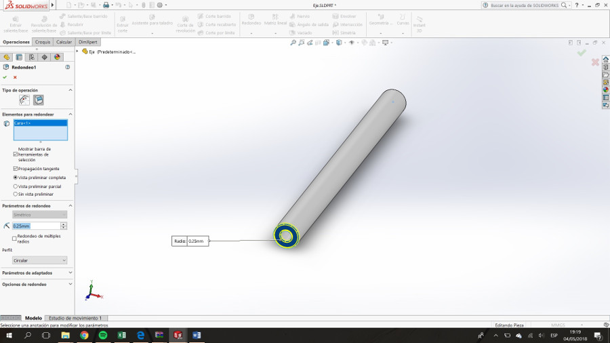
Task: Open Chrome from the taskbar
Action: [84, 336]
